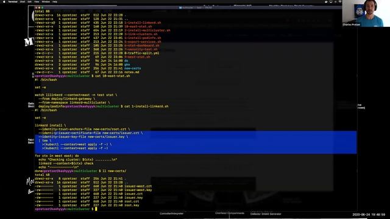The image size is (390, 219).
Task: Open the Edit menu
Action: click(30, 1)
